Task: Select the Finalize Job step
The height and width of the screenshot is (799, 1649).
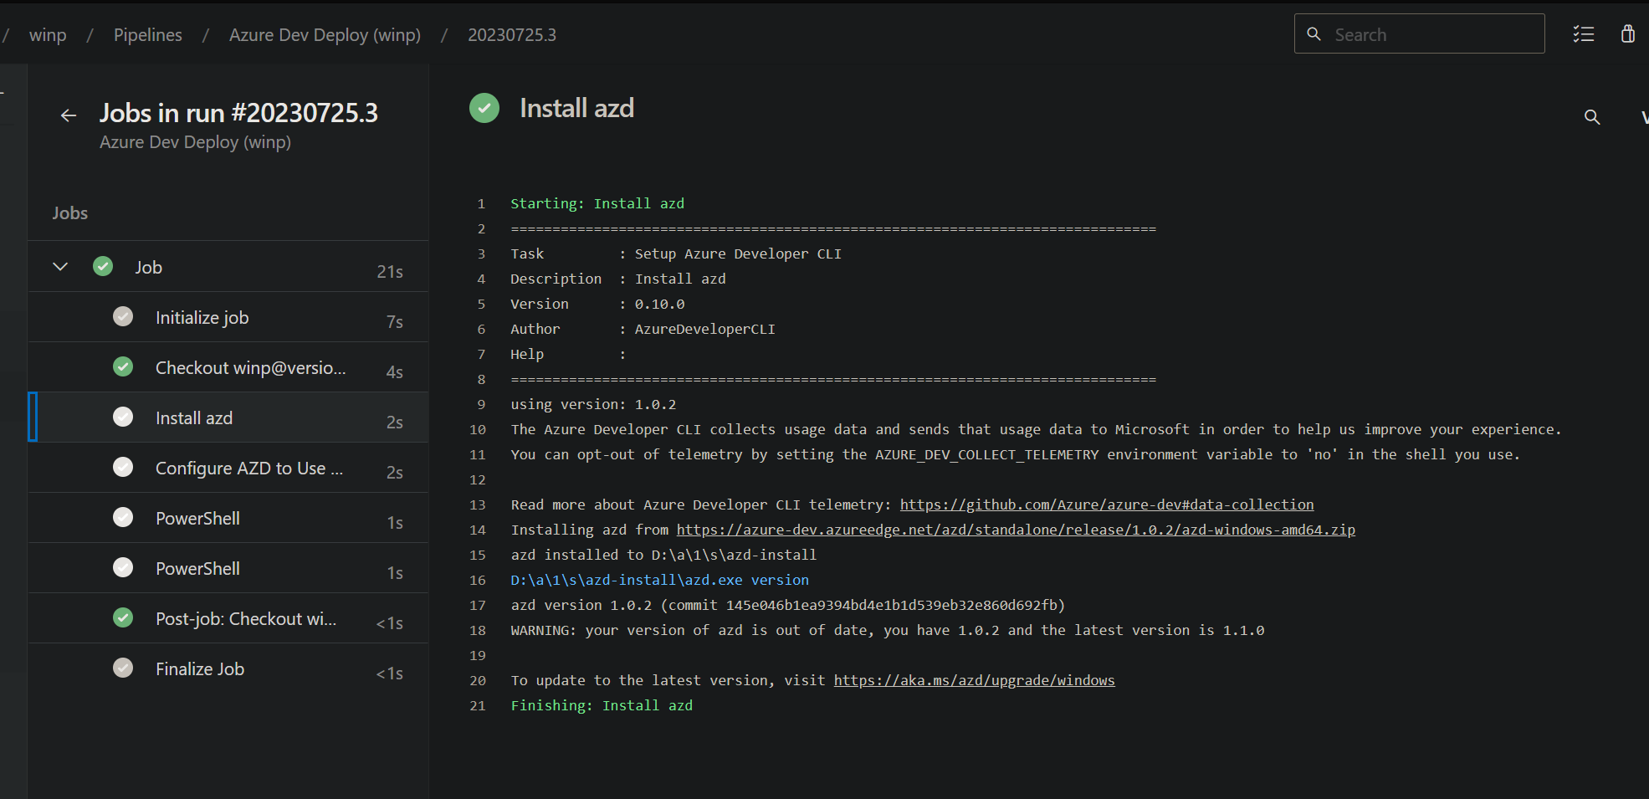Action: click(x=229, y=668)
